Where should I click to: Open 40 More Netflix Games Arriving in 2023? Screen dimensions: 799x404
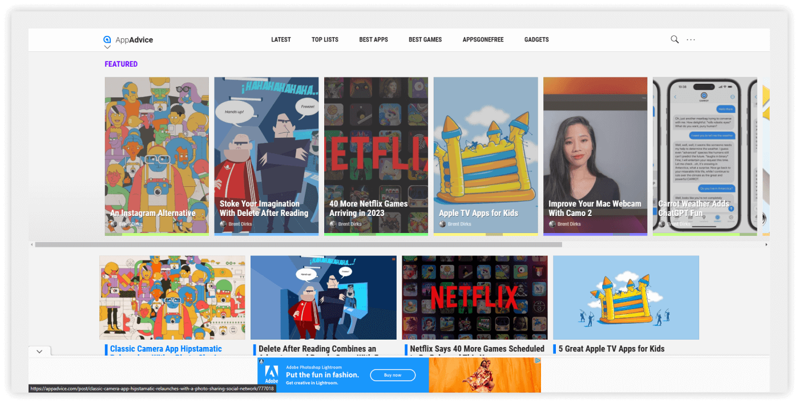376,156
